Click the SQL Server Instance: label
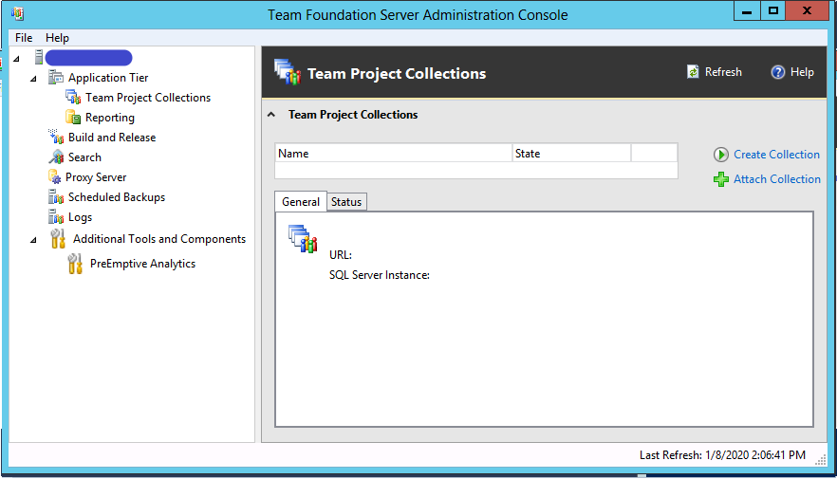Screen dimensions: 837x479 pyautogui.click(x=380, y=275)
